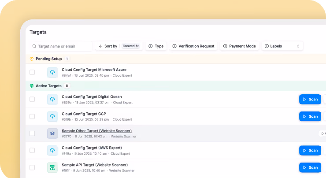Open the Payment Mode filter
Viewport: 326px width, 178px height.
(x=239, y=46)
